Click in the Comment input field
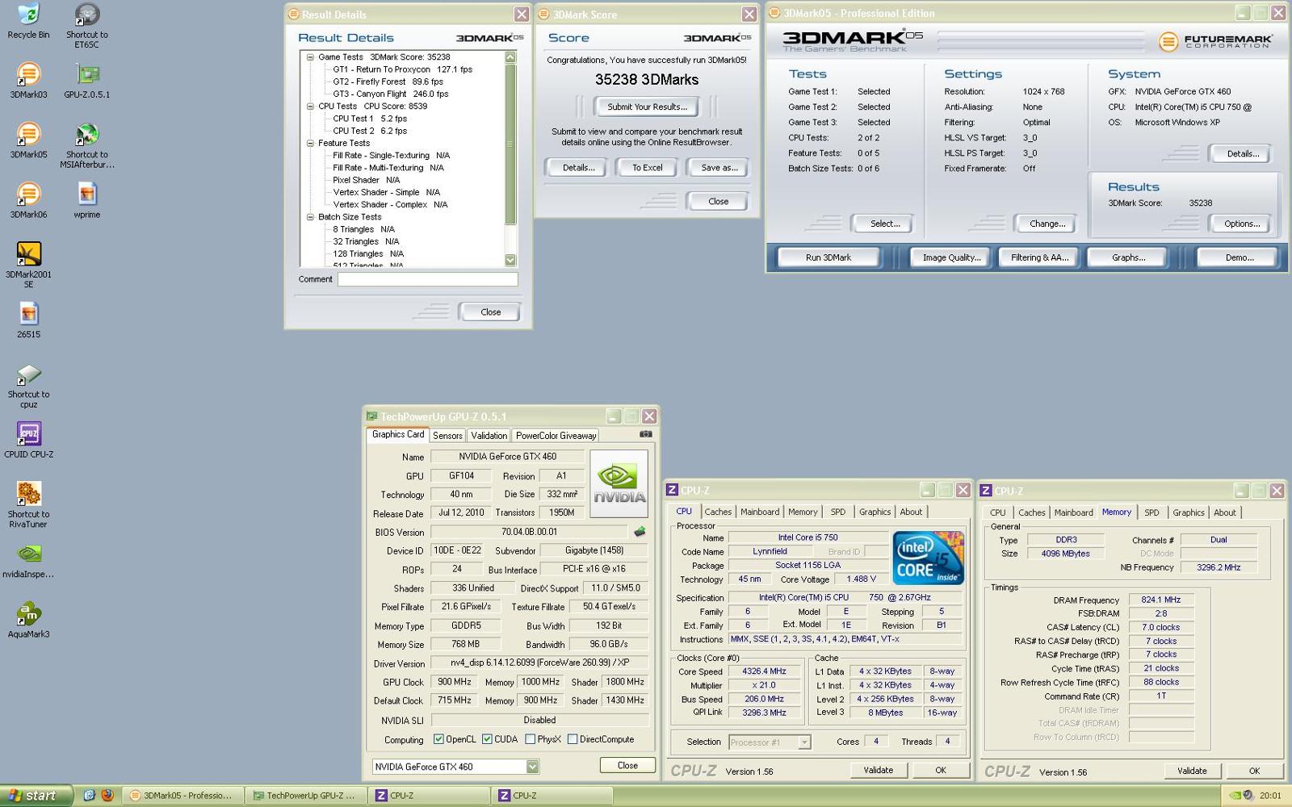Image resolution: width=1292 pixels, height=807 pixels. [427, 279]
